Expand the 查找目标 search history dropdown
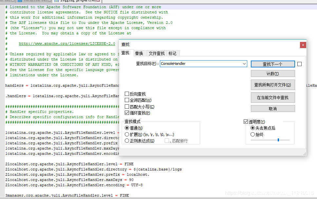 point(244,64)
